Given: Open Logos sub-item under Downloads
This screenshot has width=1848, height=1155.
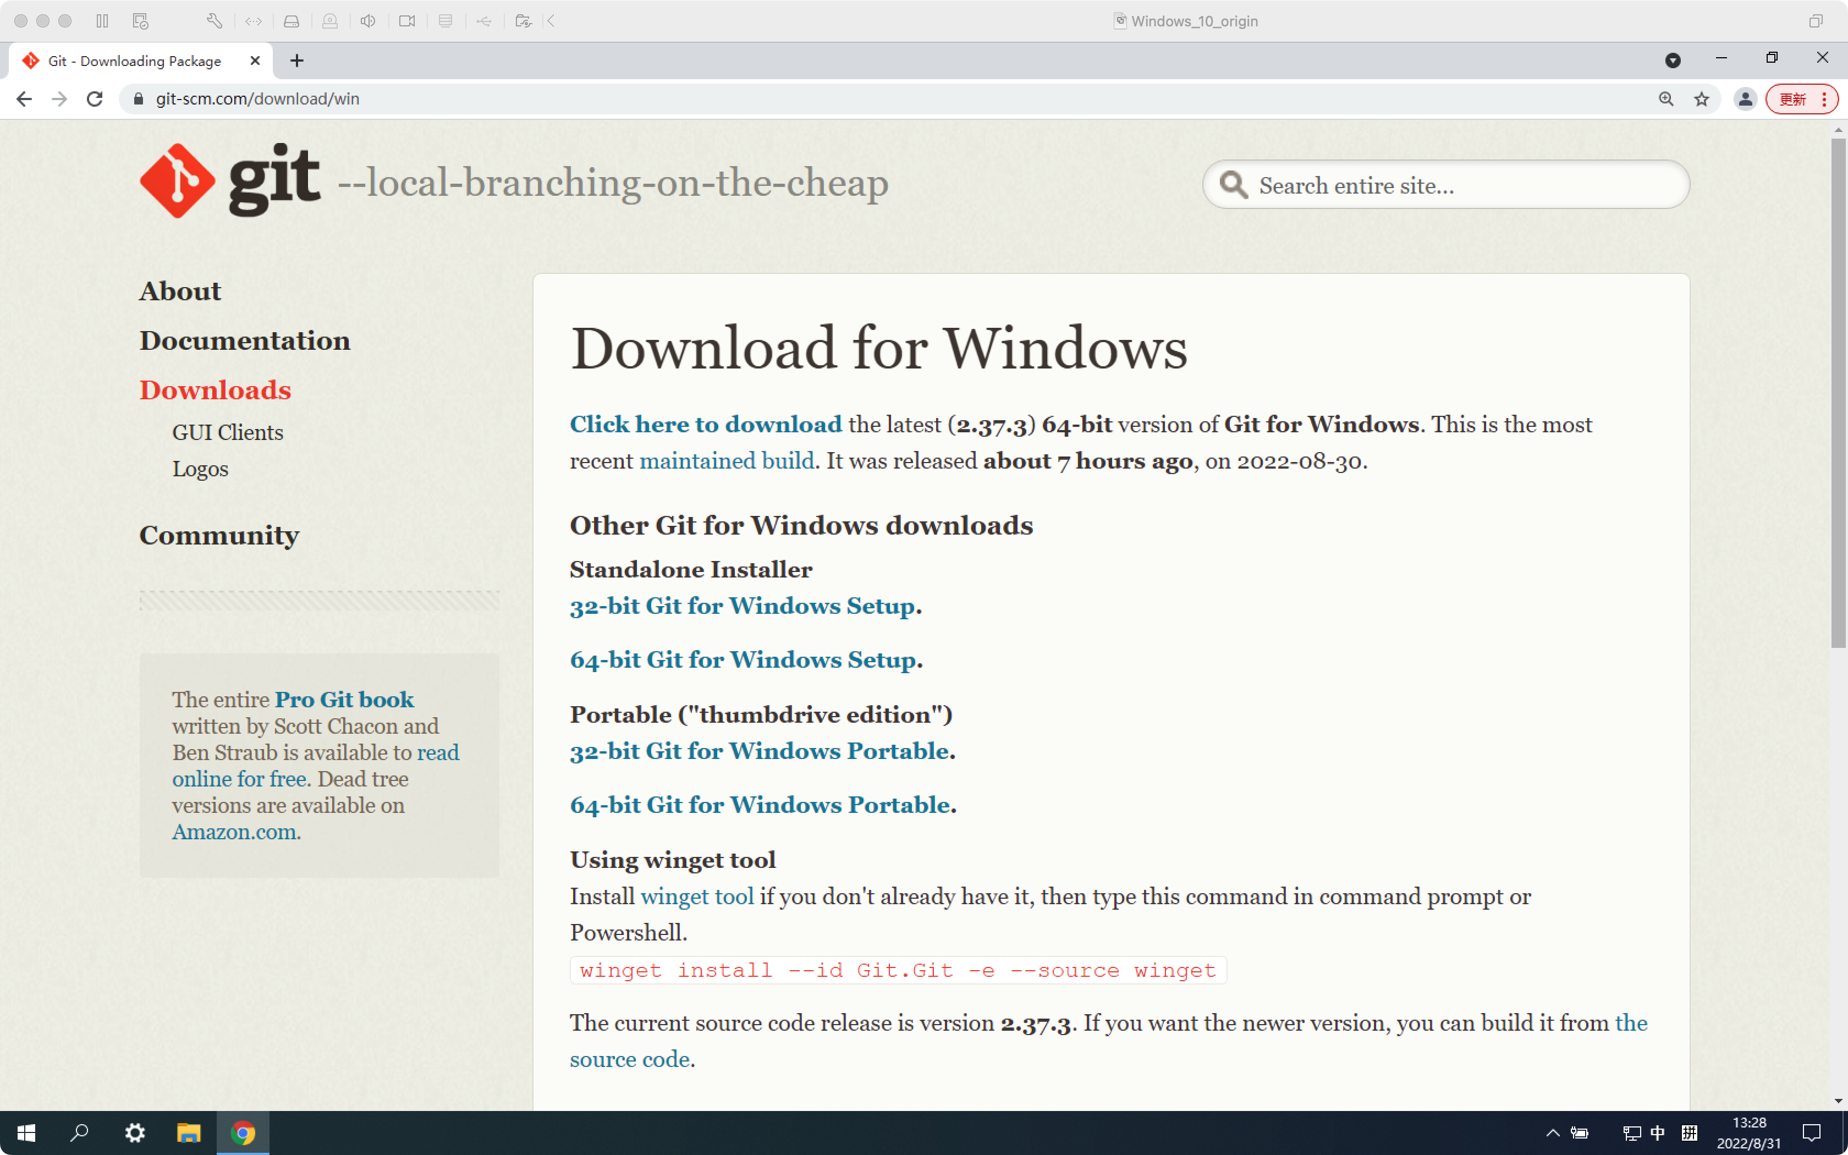Looking at the screenshot, I should [x=200, y=469].
